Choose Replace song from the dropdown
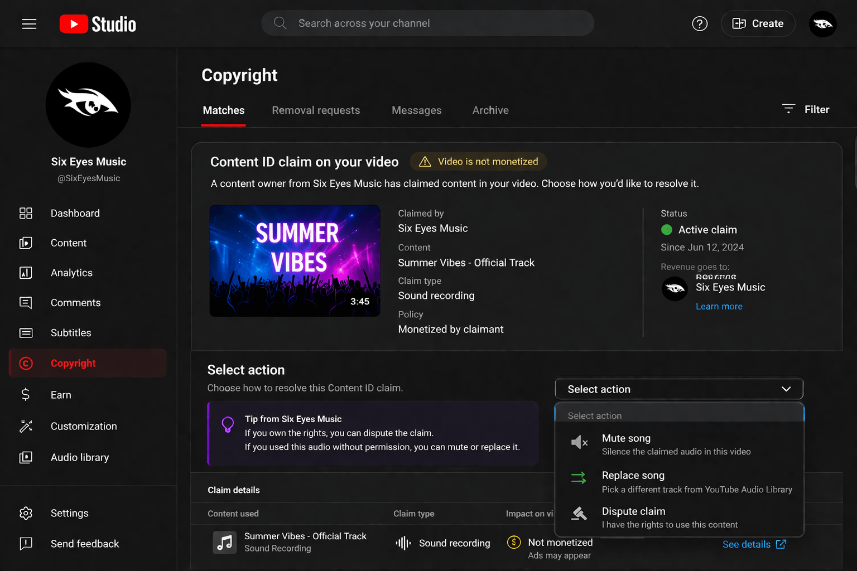This screenshot has width=857, height=571. coord(679,482)
